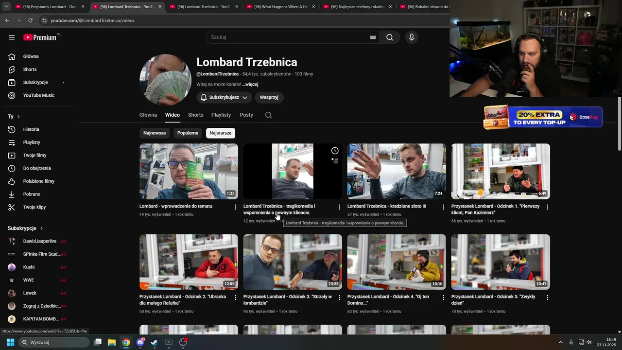Viewport: 622px width, 350px height.
Task: Open options for Odcinek 1 video
Action: tap(548, 207)
